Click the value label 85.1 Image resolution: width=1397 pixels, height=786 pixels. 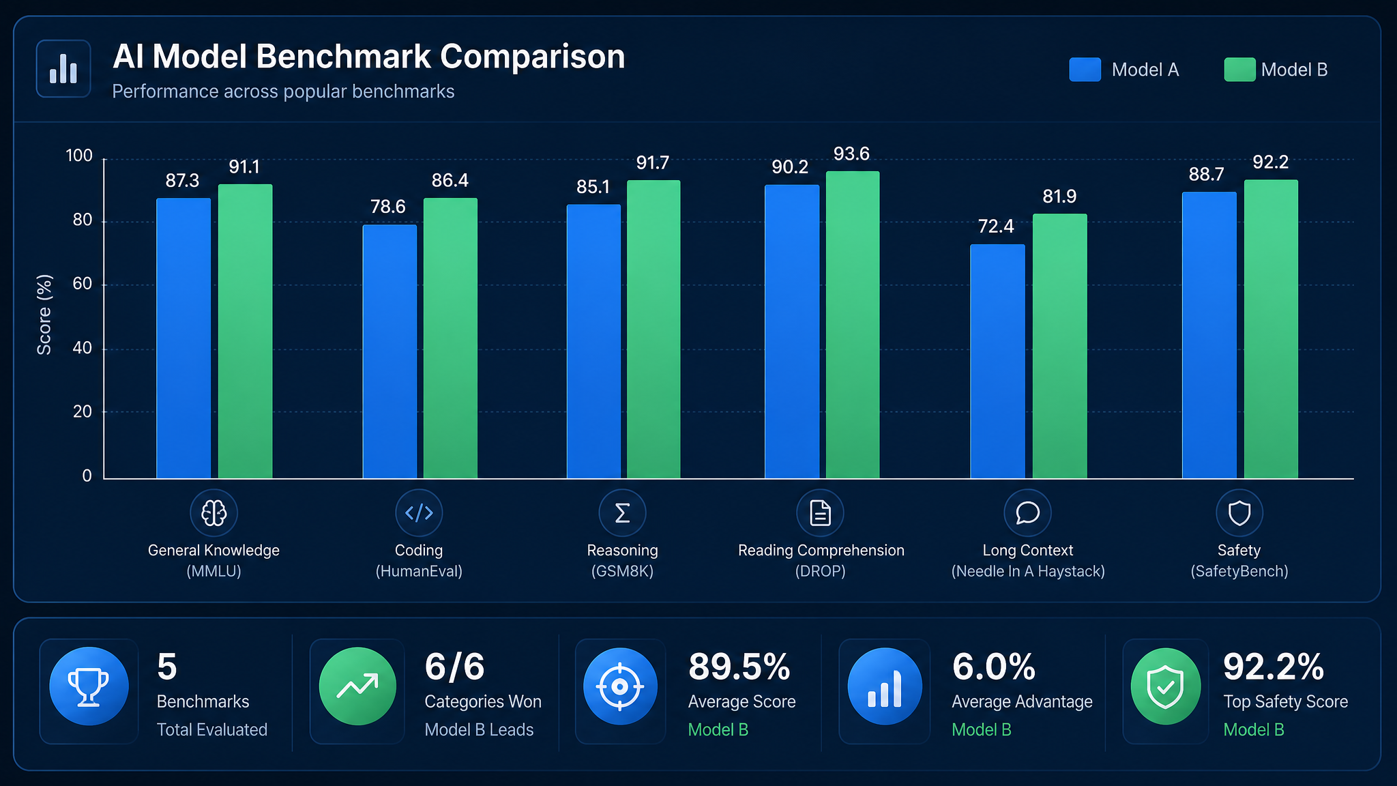(x=593, y=187)
